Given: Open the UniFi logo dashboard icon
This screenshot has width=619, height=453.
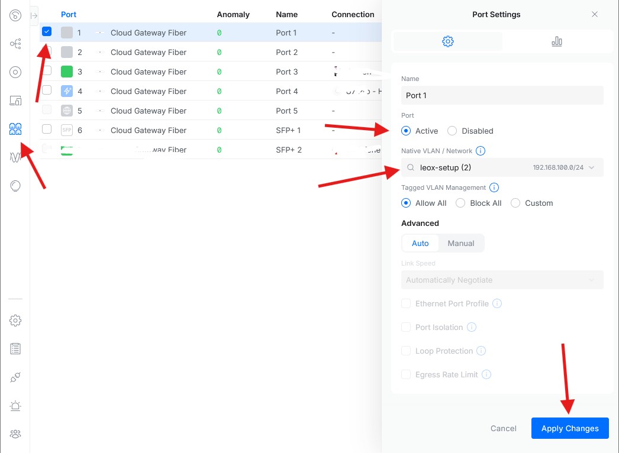Looking at the screenshot, I should pos(15,15).
